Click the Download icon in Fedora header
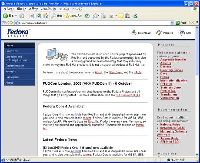The width and height of the screenshot is (200, 163). point(134,33)
